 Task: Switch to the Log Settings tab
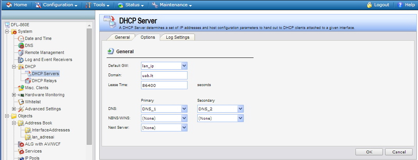(177, 37)
